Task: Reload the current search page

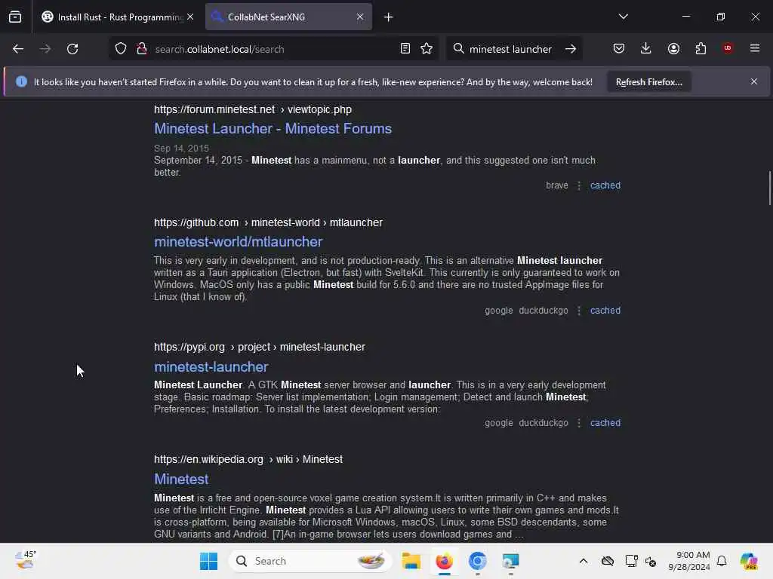Action: (72, 49)
